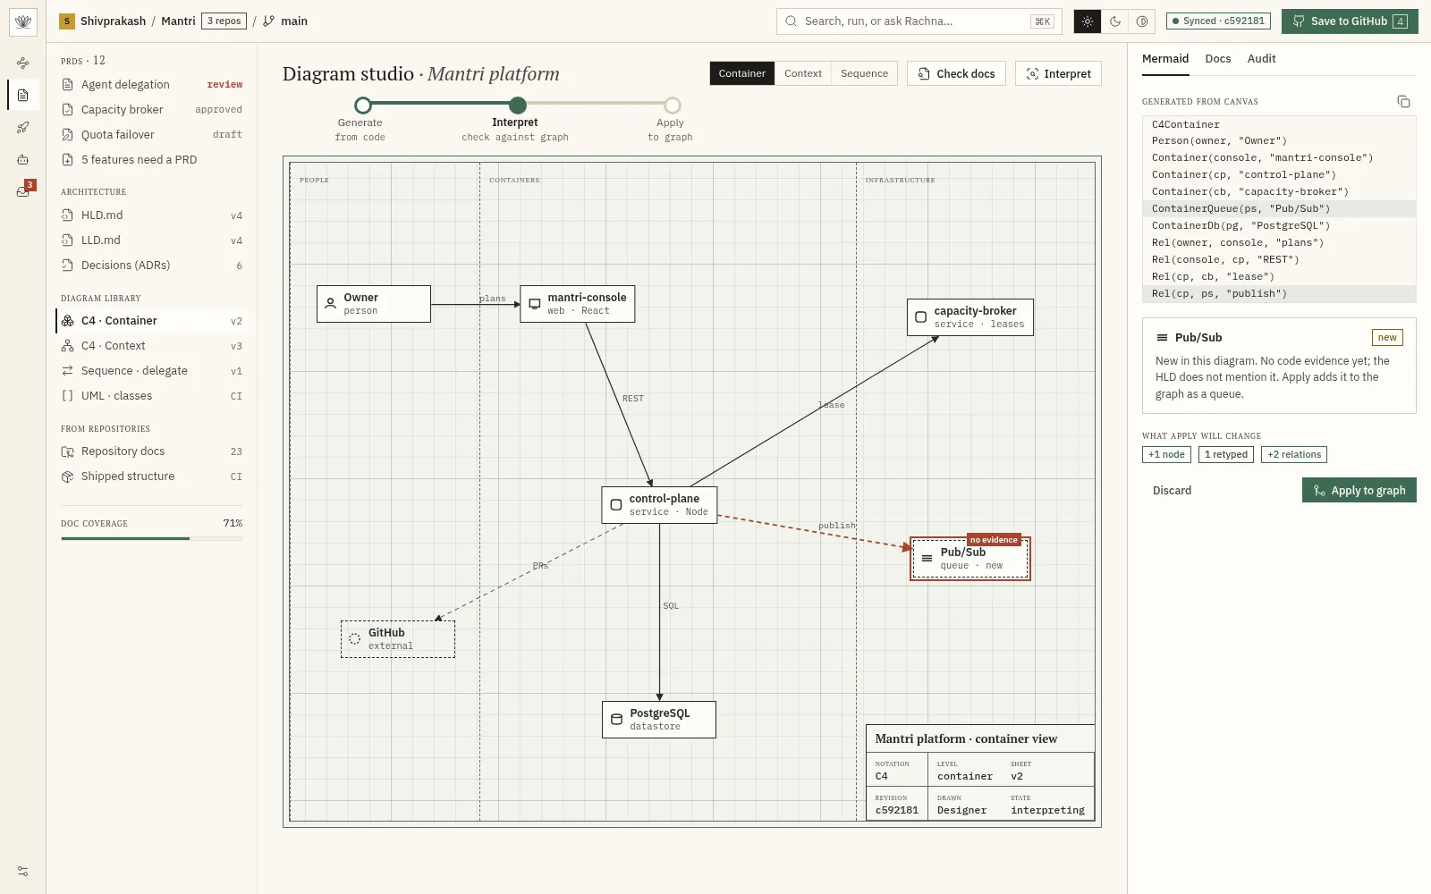Click the PostgreSQL datastore icon

point(616,719)
